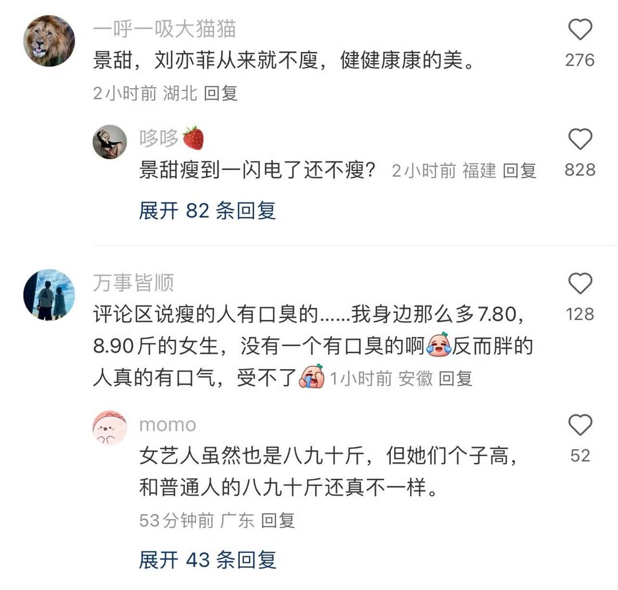Screen dimensions: 618x590
Task: Expand the 43 replies thread
Action: pos(207,560)
